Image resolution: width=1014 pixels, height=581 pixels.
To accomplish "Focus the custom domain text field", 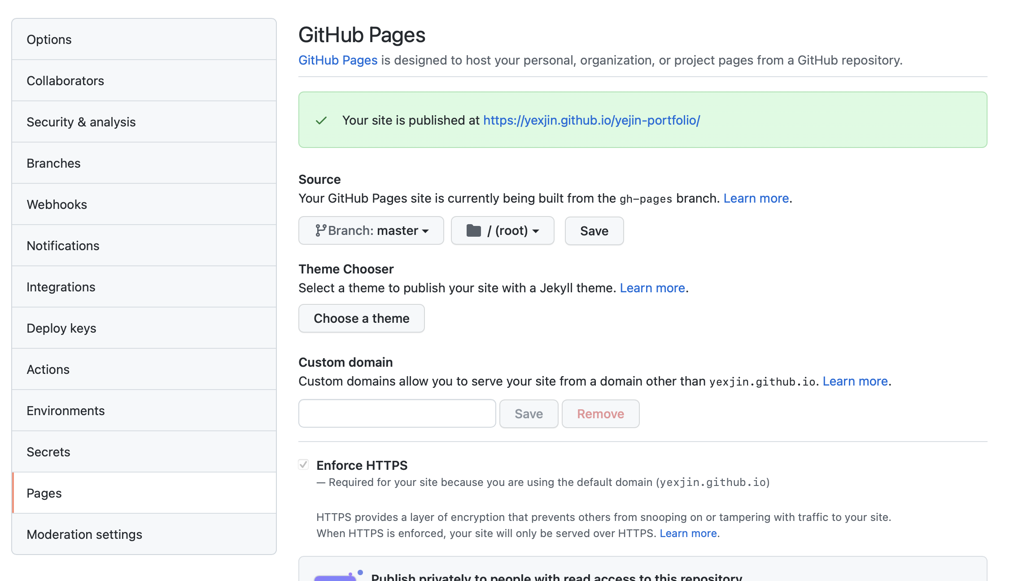I will pos(397,413).
